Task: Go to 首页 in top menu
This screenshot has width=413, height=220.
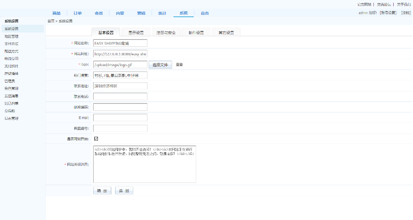Action: (x=205, y=13)
